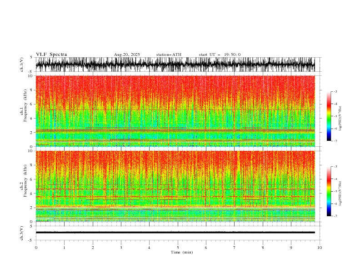The image size is (360, 278).
Task: Click the "8" kHz tick on ch.1 frequency axis
Action: coord(31,90)
